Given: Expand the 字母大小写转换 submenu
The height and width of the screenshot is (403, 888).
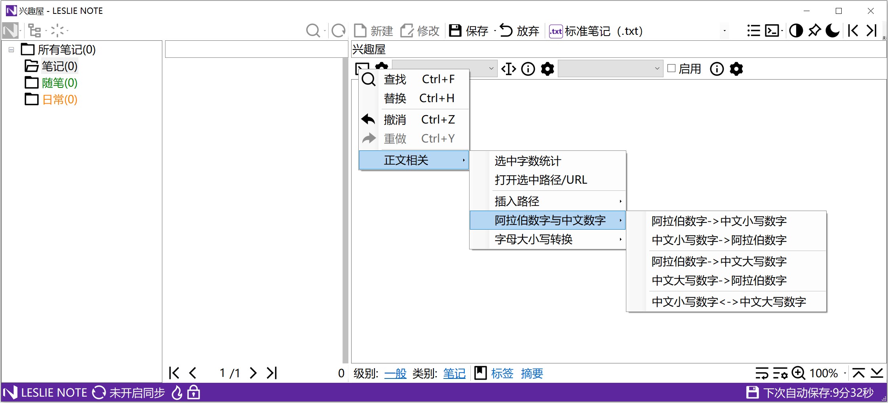Looking at the screenshot, I should tap(548, 239).
